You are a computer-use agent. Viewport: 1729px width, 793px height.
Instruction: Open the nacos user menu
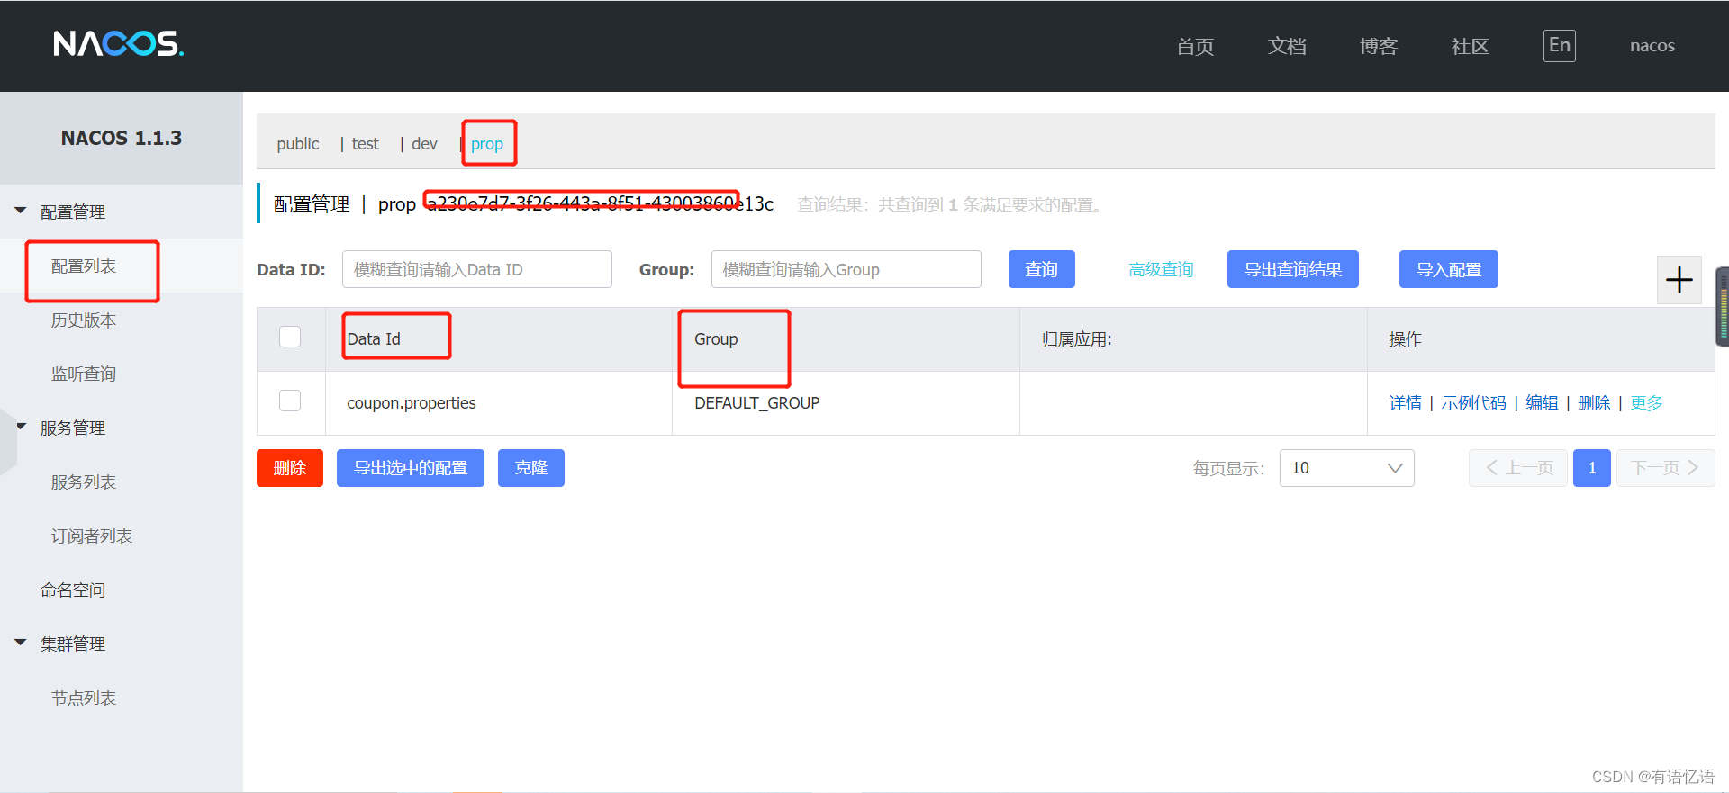coord(1652,46)
